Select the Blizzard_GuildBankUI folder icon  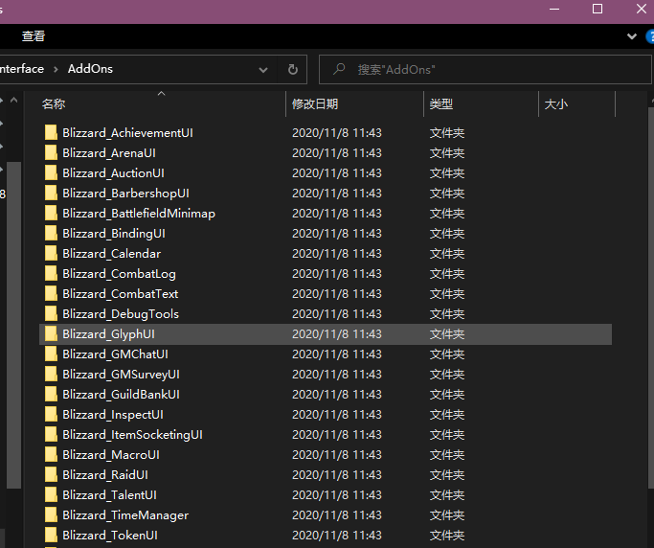click(x=51, y=394)
